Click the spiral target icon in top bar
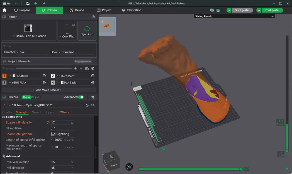Viewport: 292px width, 174px height. (x=212, y=10)
